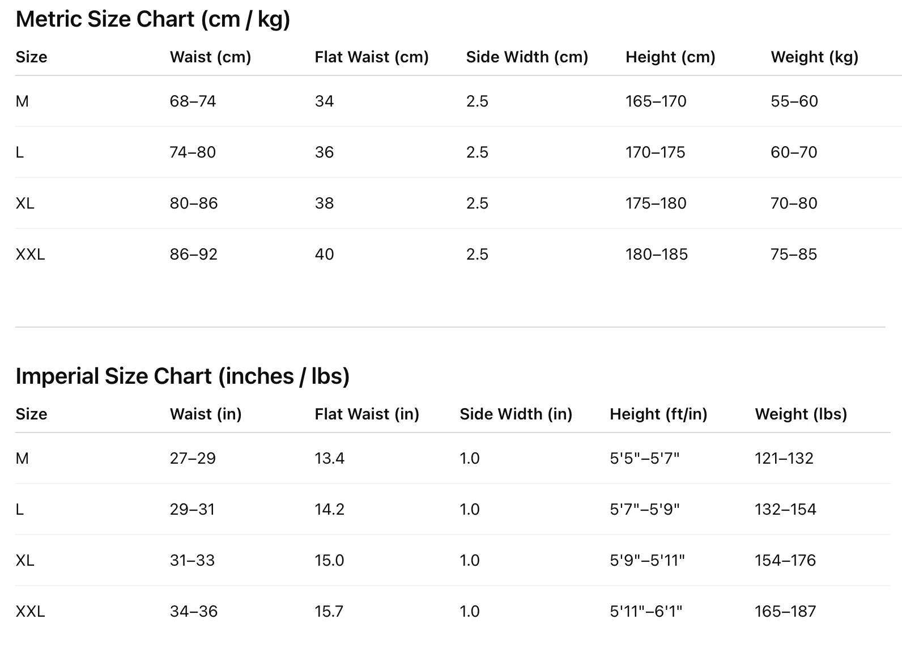Click the Imperial Size Chart heading
Viewport: 902px width, 653px height.
pyautogui.click(x=182, y=376)
